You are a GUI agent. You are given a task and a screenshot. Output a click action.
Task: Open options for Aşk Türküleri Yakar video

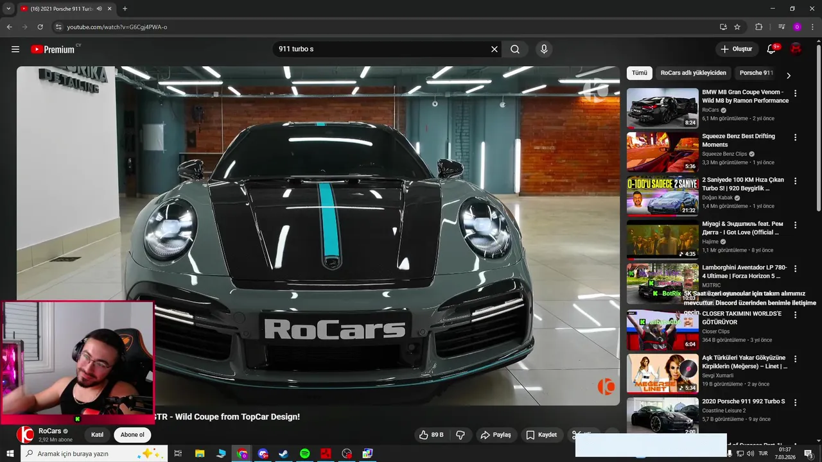point(795,359)
